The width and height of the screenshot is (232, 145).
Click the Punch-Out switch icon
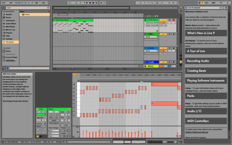(162, 3)
